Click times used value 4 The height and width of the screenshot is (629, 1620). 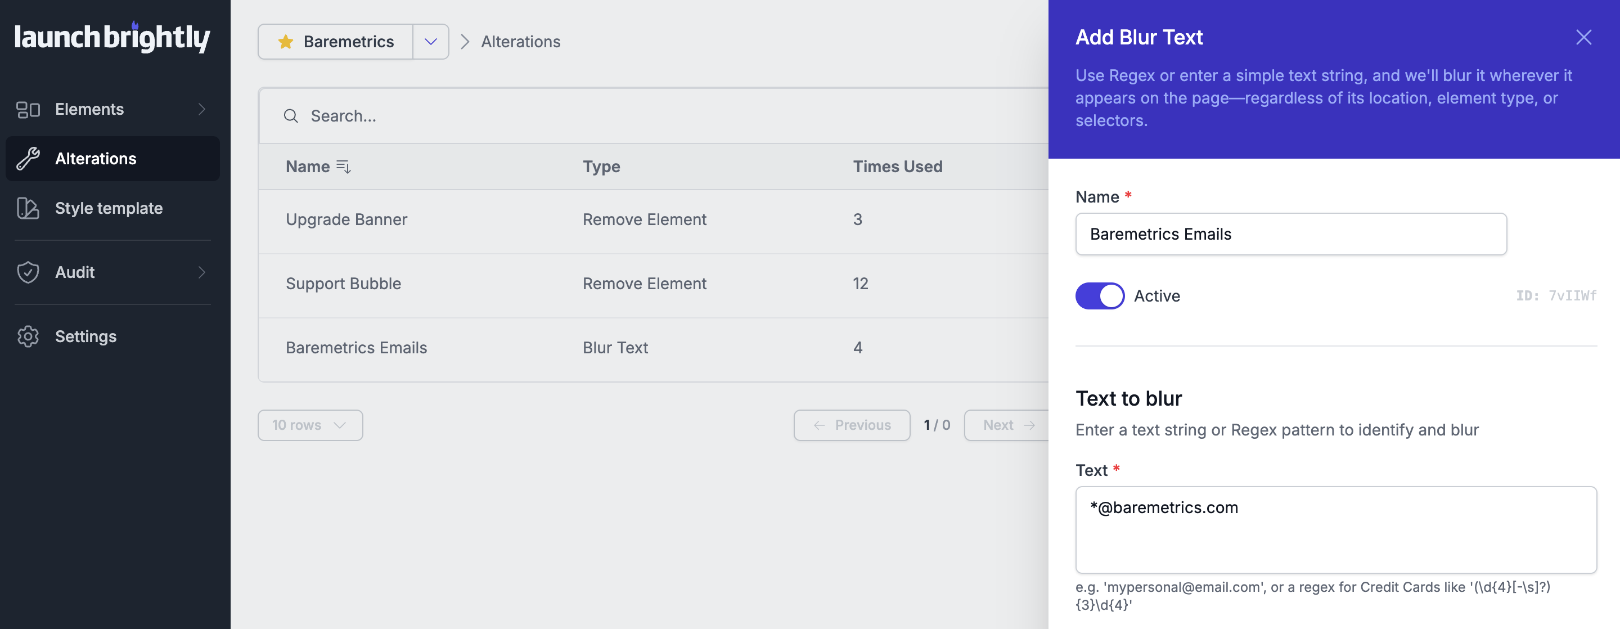tap(858, 348)
